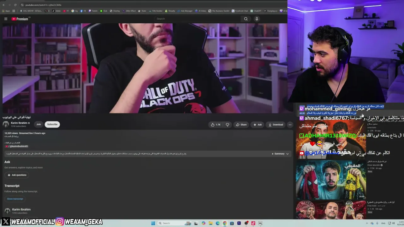Start voice search with the microphone icon
The image size is (404, 227).
257,19
